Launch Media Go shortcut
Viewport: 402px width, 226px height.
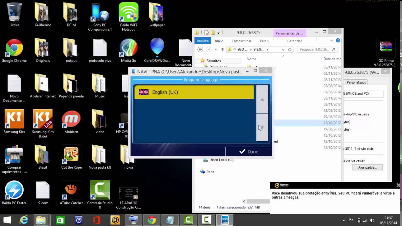click(129, 51)
